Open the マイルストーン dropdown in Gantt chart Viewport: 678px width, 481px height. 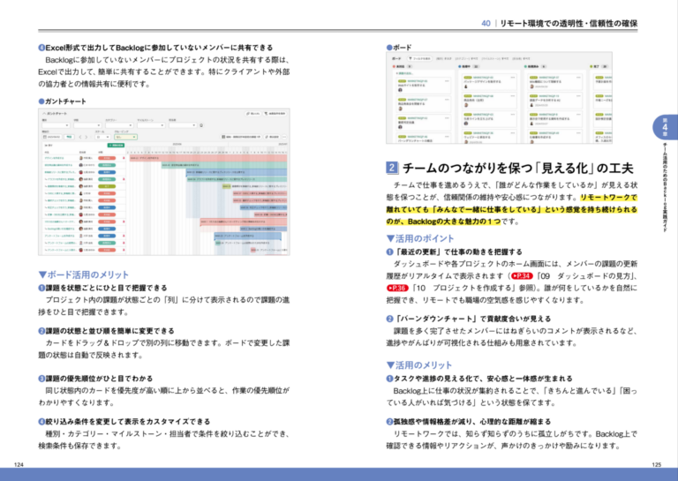(x=151, y=125)
